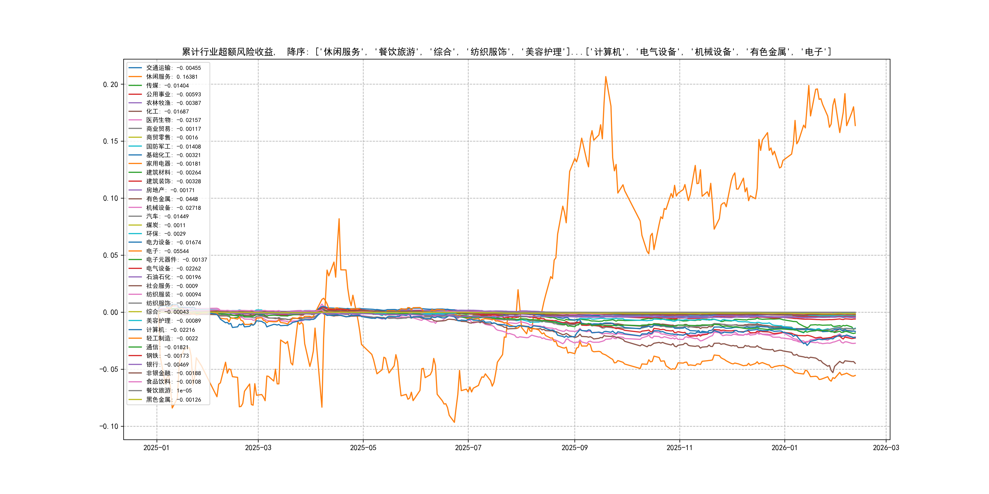Click the 2025-09 x-axis tick label
Screen dimensions: 989x494
pyautogui.click(x=574, y=448)
